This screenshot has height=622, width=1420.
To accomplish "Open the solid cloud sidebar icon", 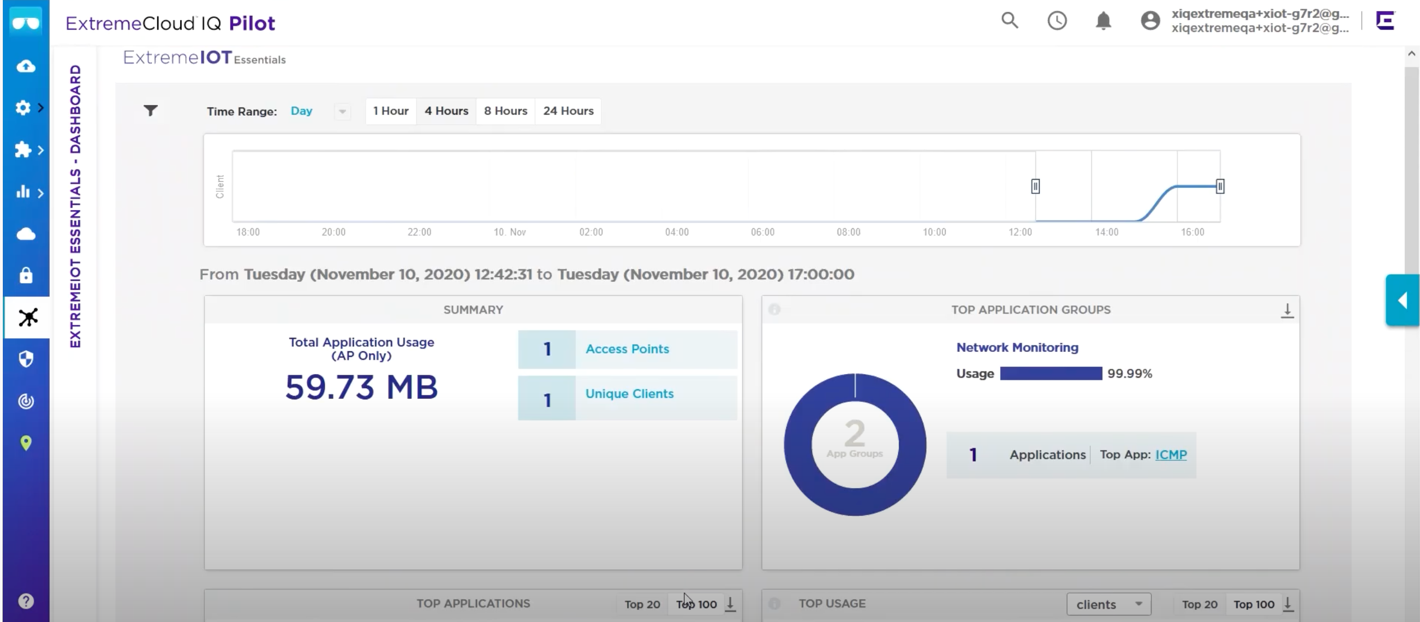I will tap(26, 234).
